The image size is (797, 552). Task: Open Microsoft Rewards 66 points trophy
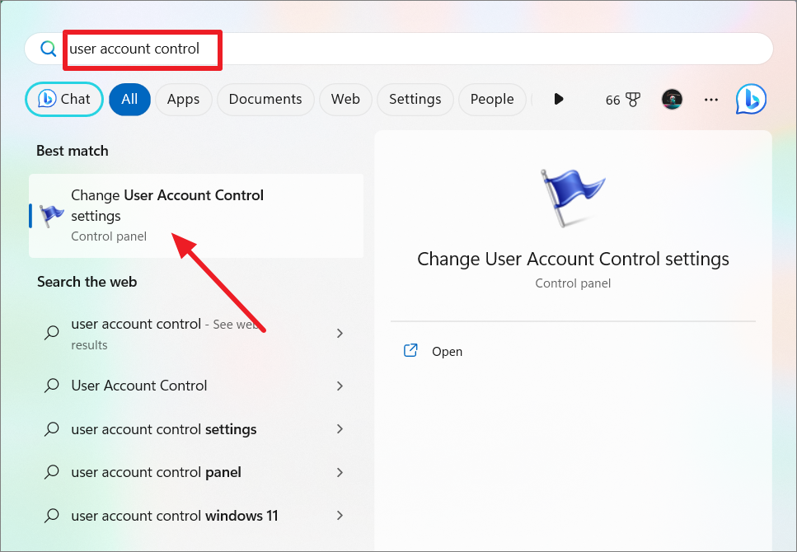point(622,100)
